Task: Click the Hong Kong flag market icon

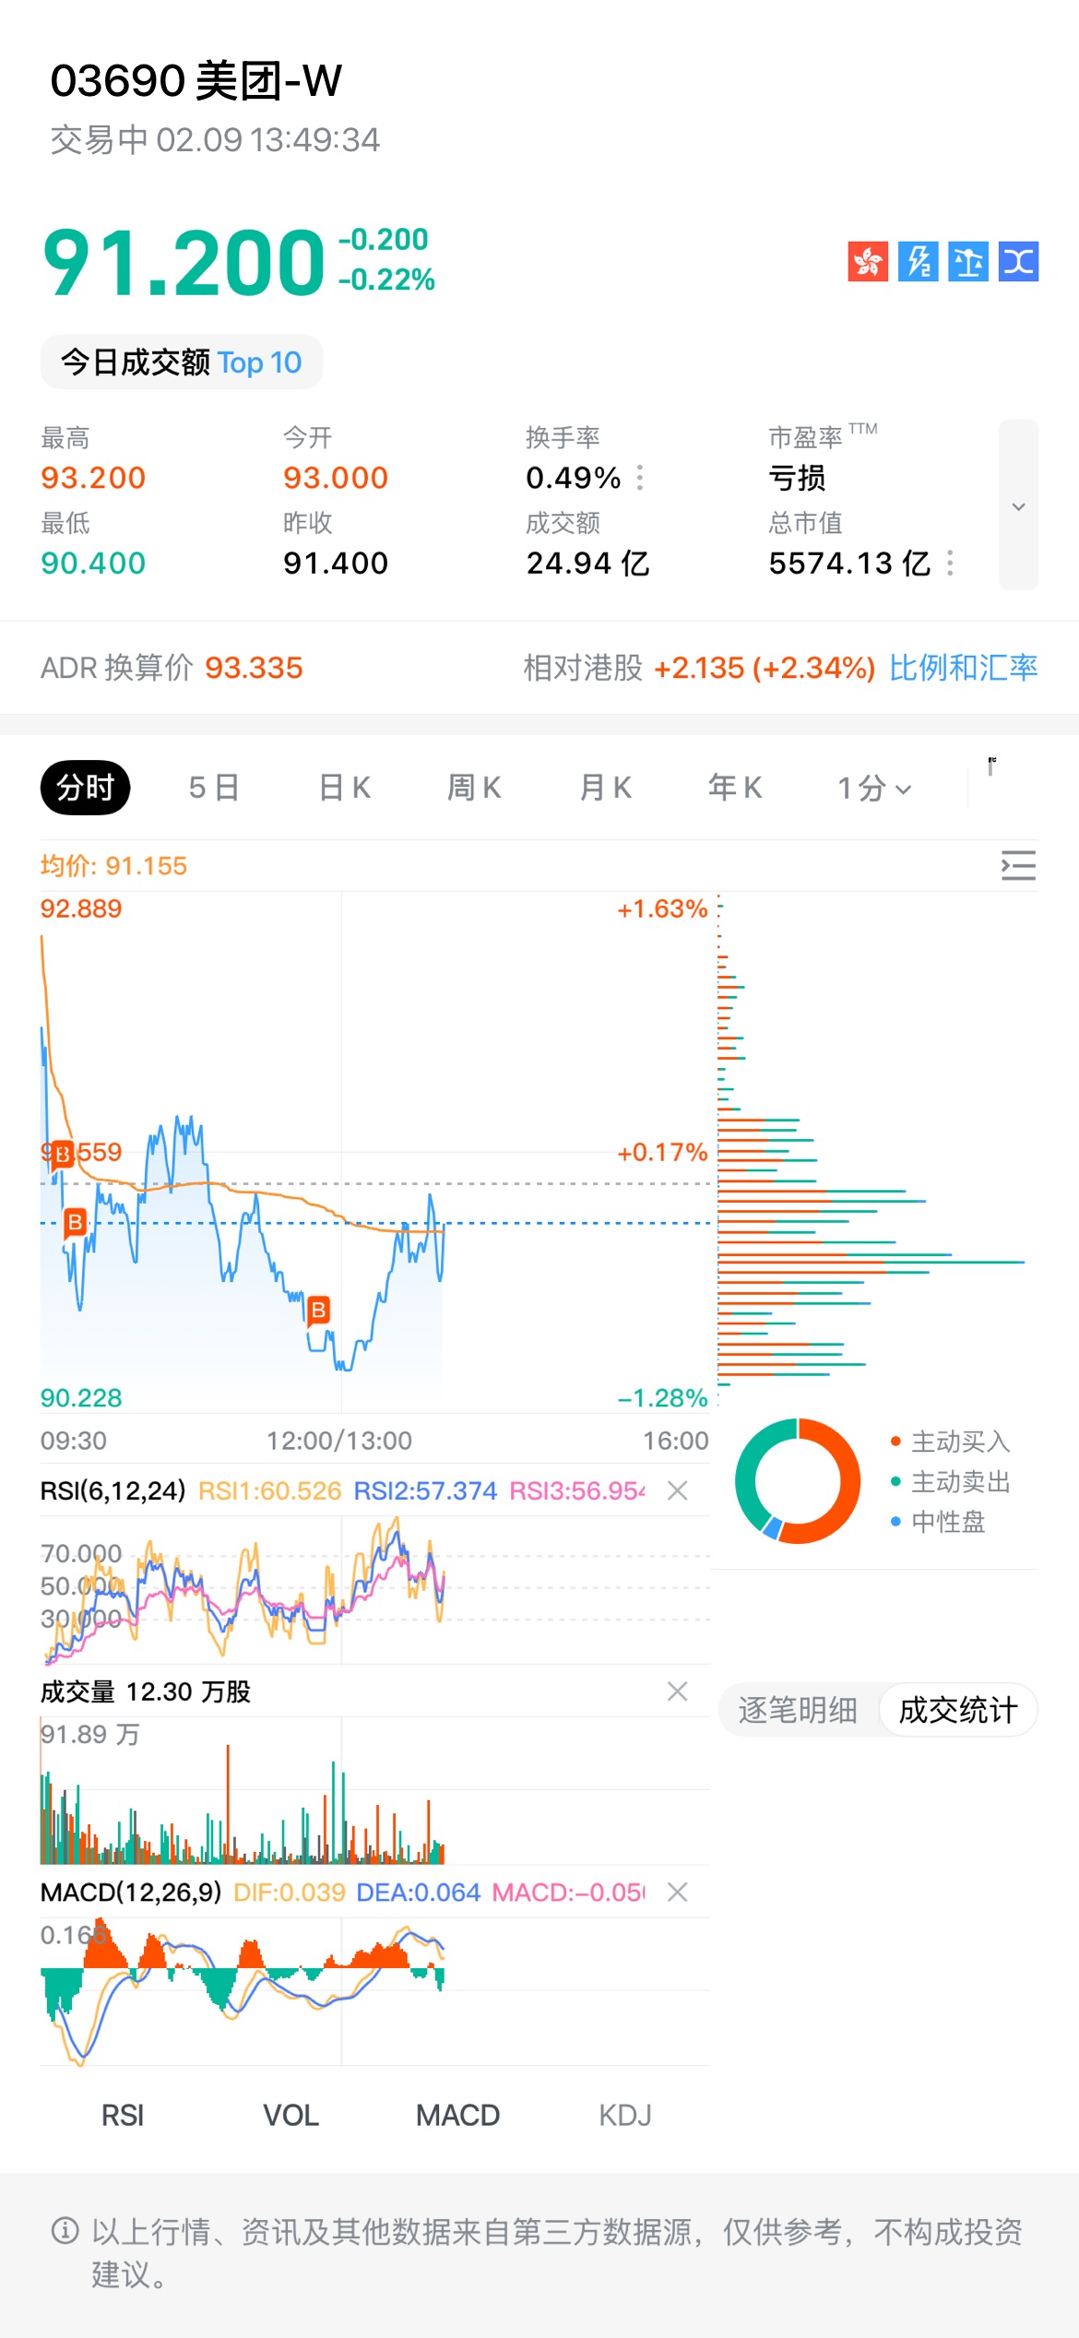Action: (x=868, y=262)
